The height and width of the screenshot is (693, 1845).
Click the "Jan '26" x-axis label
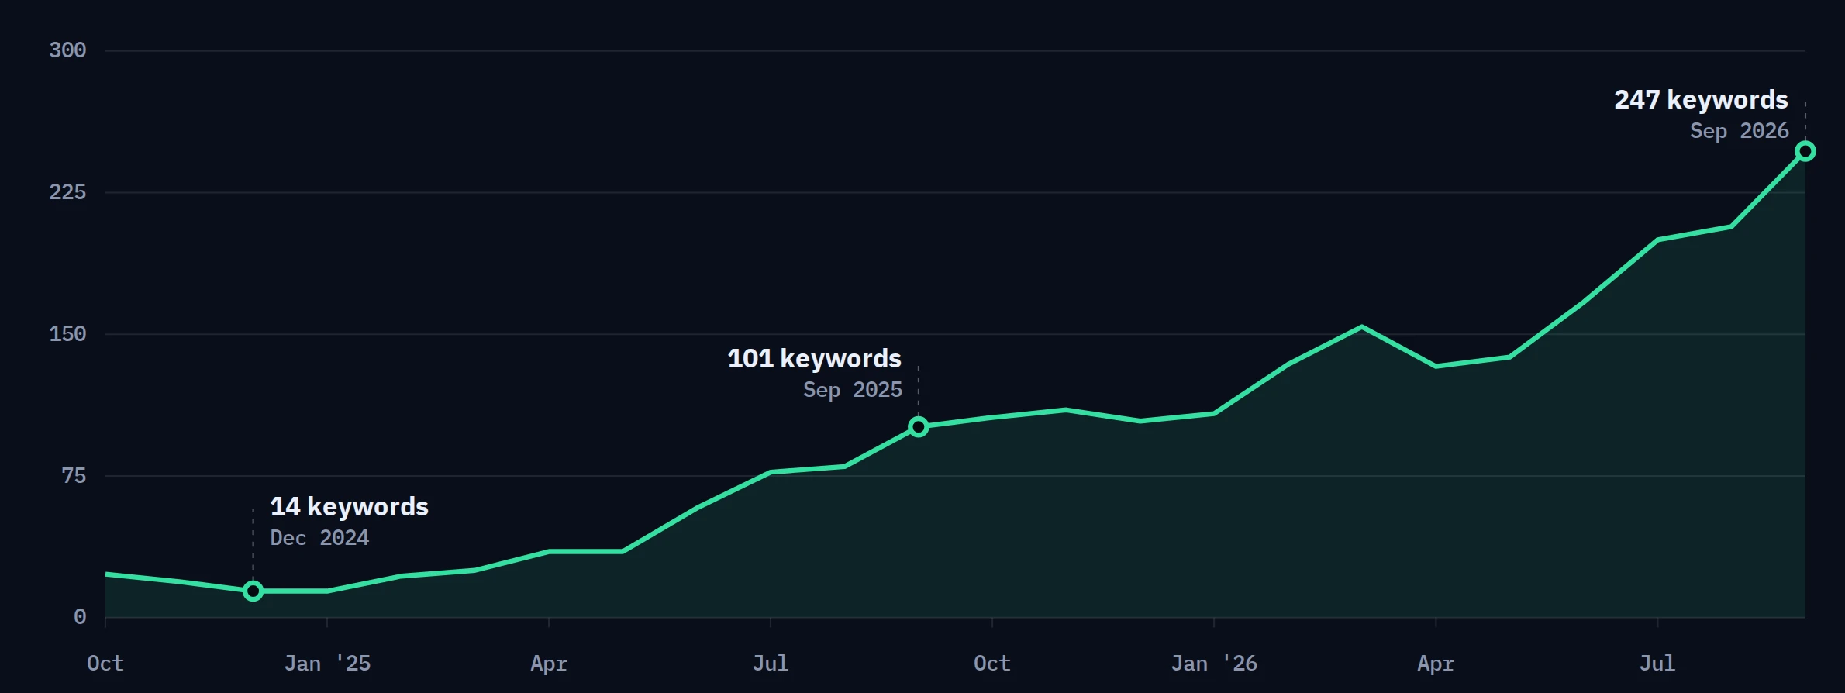pos(1214,664)
